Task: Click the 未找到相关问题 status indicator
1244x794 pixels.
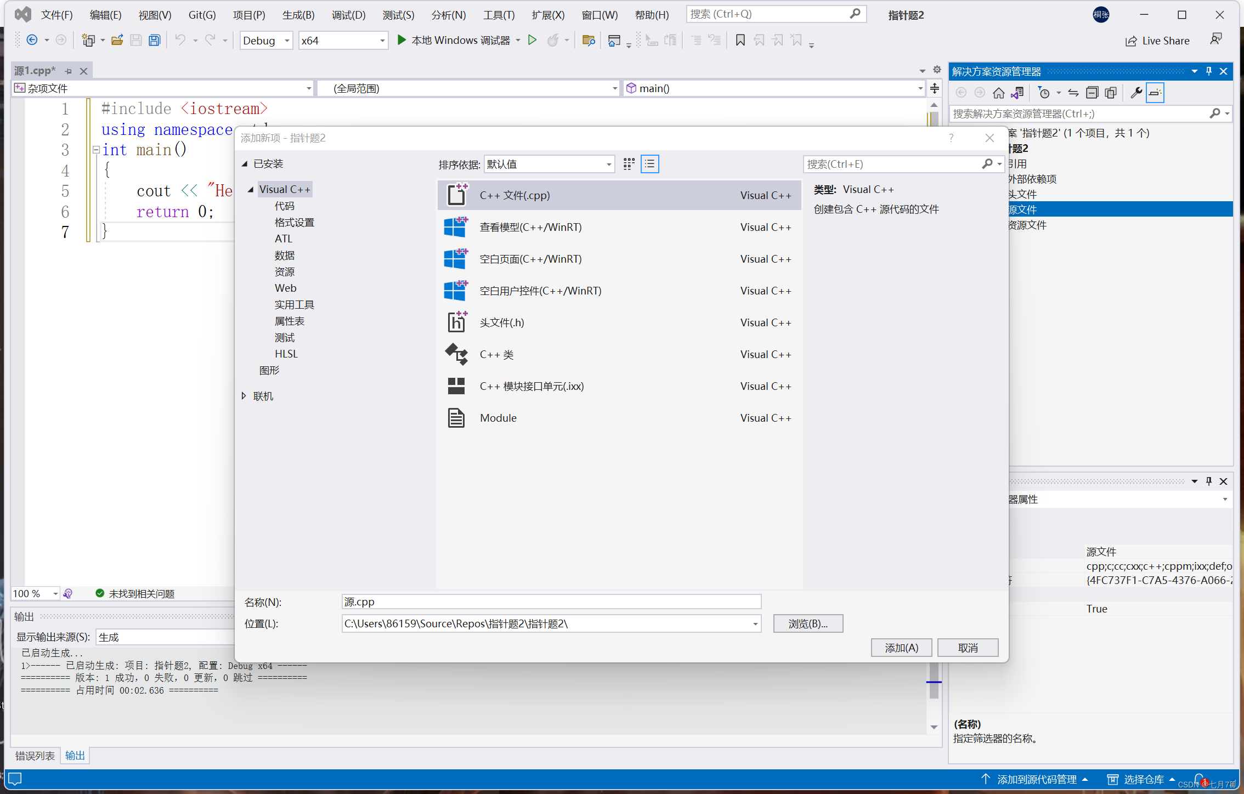Action: pos(135,593)
